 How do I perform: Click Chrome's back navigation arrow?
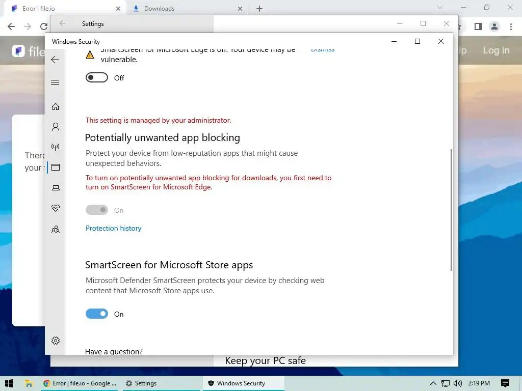coord(11,26)
